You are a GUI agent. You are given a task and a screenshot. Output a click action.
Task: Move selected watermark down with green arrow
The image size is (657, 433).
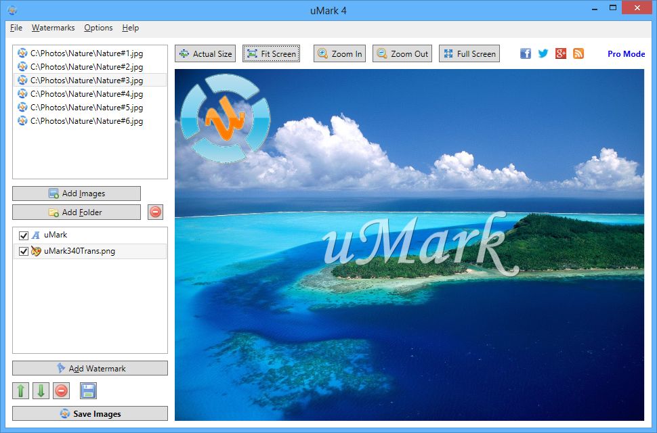pos(41,391)
